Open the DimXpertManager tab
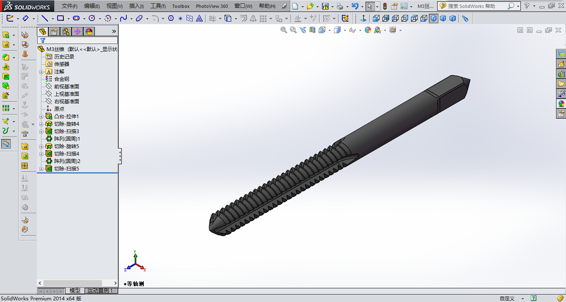The width and height of the screenshot is (566, 302). [x=77, y=32]
